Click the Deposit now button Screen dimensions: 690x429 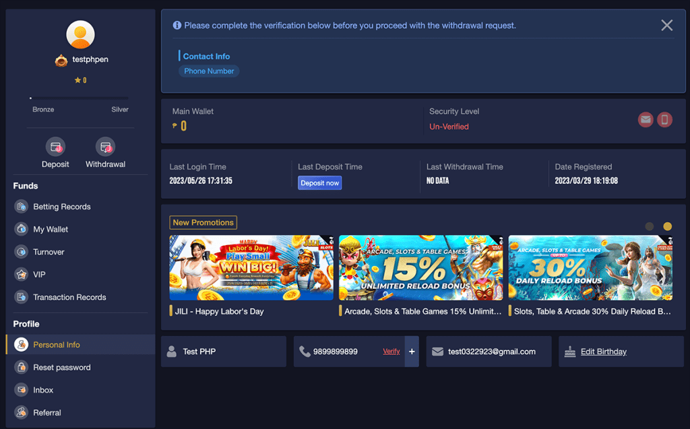click(x=319, y=183)
